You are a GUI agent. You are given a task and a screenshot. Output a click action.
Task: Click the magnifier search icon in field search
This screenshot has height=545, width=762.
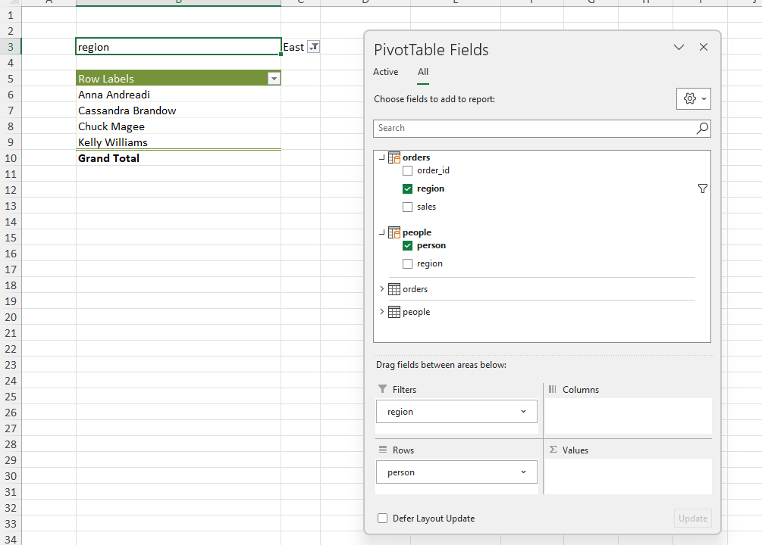coord(702,129)
